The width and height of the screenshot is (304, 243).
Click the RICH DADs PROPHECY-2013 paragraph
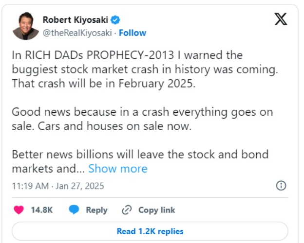click(144, 68)
